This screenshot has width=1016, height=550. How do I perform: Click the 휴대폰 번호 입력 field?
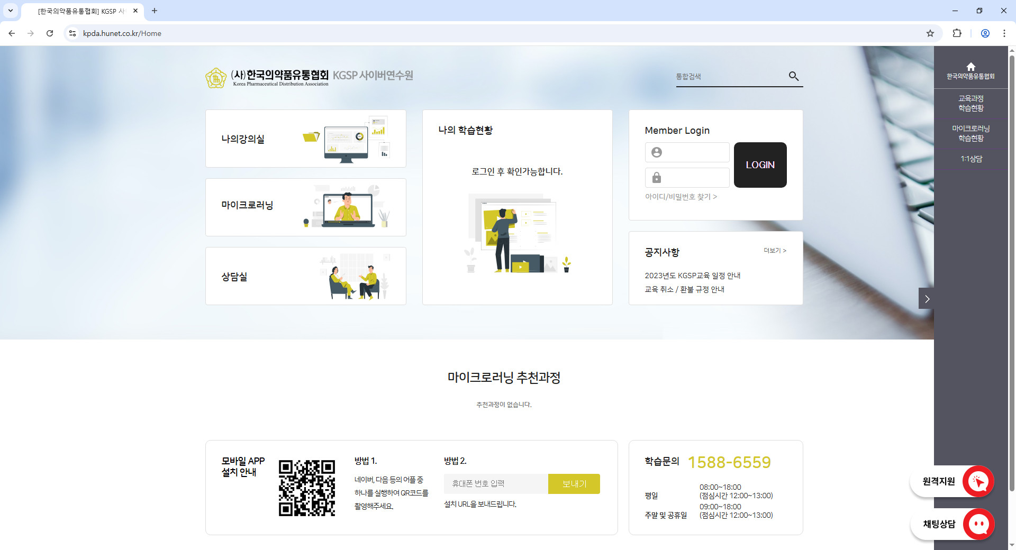(496, 484)
